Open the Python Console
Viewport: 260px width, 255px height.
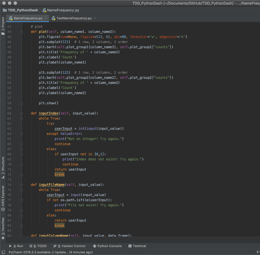pyautogui.click(x=107, y=246)
